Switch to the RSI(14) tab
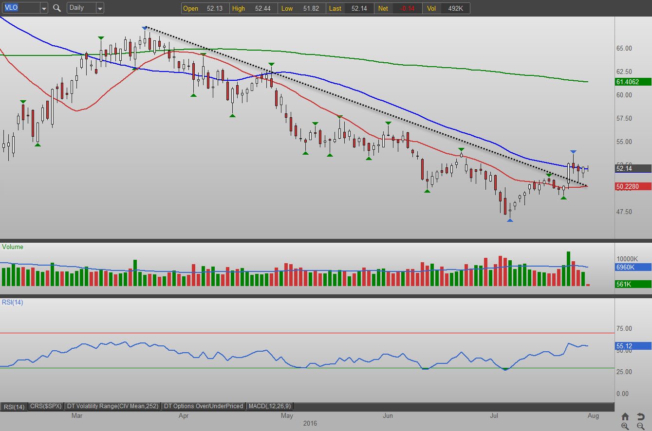This screenshot has width=652, height=431. tap(14, 406)
